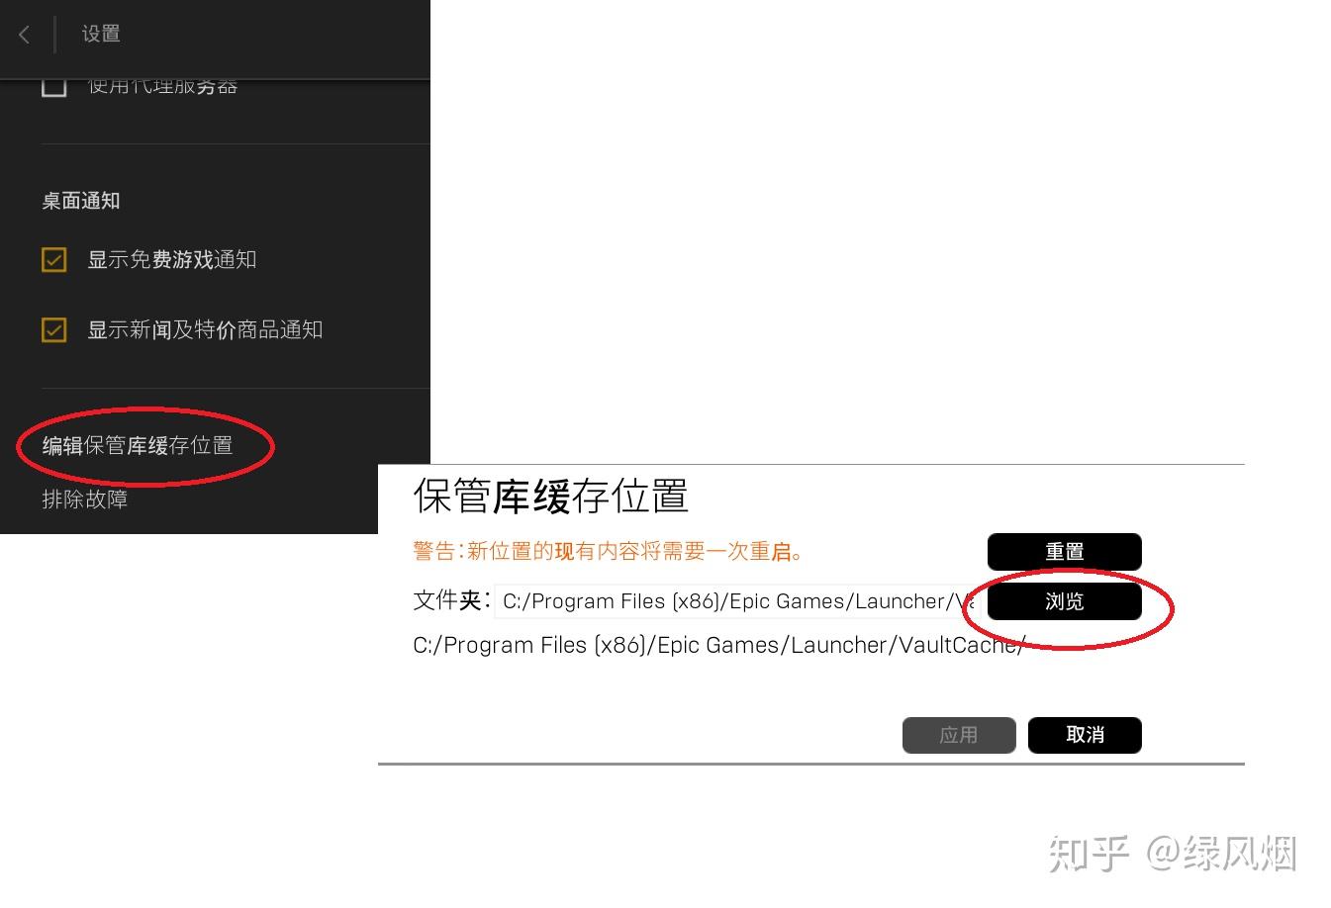This screenshot has width=1331, height=908.
Task: Click the 显示免费游戏通知 label text
Action: (172, 260)
